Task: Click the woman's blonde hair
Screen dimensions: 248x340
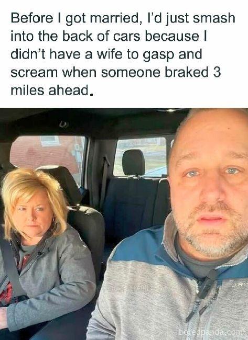Action: point(33,195)
